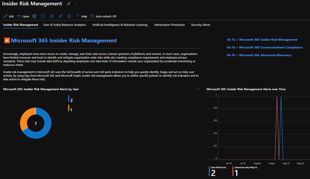310x179 pixels.
Task: Click the Data Theft (Sum) legend item
Action: coord(217,171)
